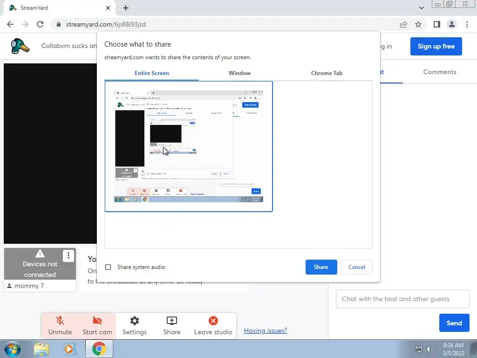Click the mommy 7 participant name
477x358 pixels.
[29, 286]
